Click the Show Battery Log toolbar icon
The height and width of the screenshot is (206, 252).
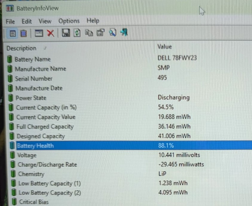pos(24,33)
